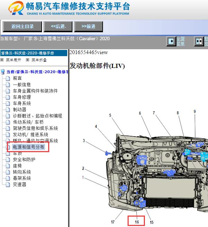208x227 pixels.
Task: Click the page icon beside 车身修理
Action: [8, 97]
